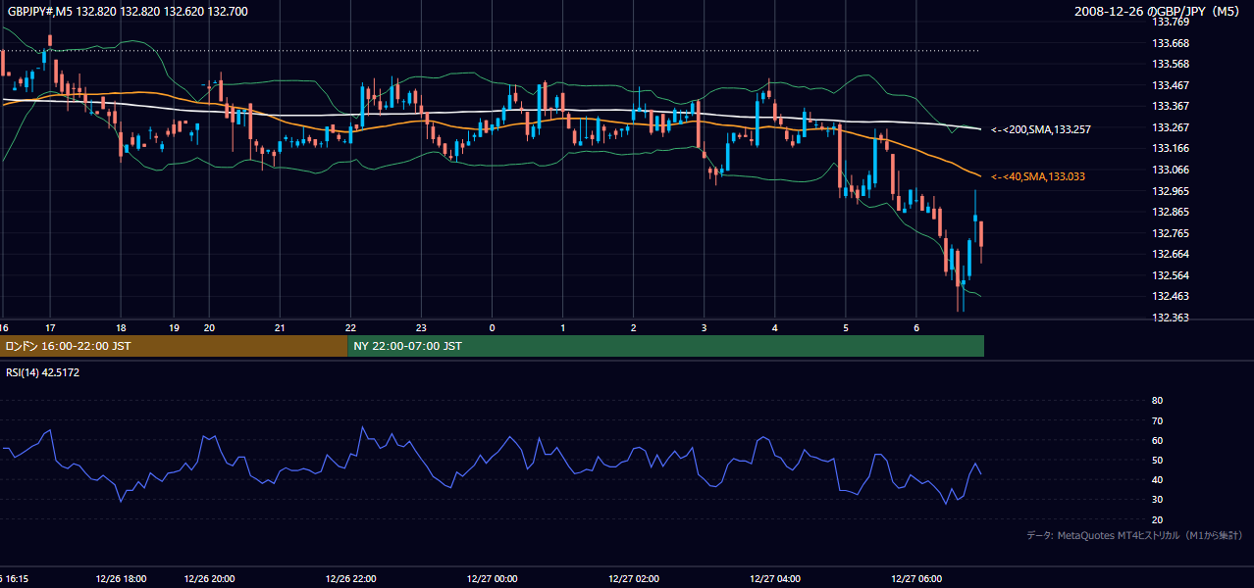Click price axis value 133.267
The height and width of the screenshot is (588, 1254).
(1170, 127)
